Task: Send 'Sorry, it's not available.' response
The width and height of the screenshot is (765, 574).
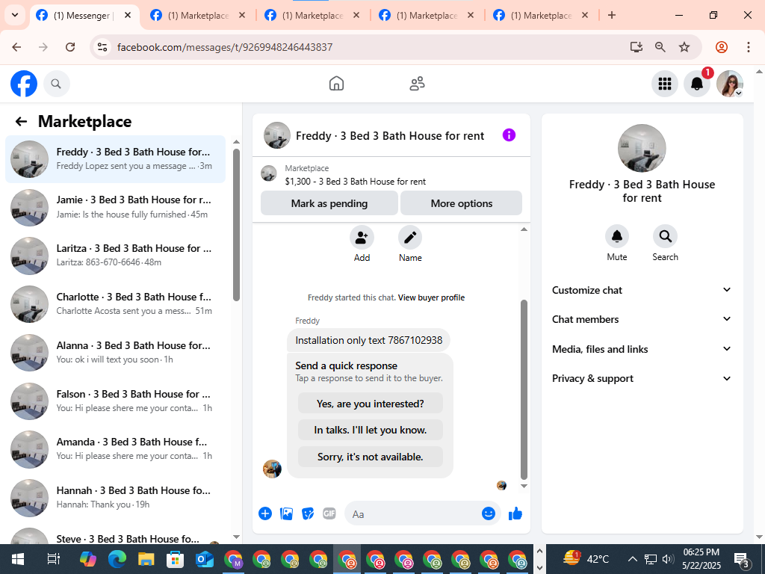Action: 371,457
